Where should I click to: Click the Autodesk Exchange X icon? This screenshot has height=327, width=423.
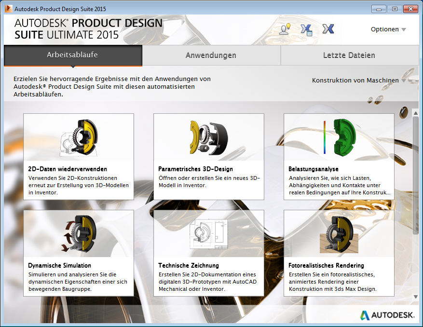[328, 29]
